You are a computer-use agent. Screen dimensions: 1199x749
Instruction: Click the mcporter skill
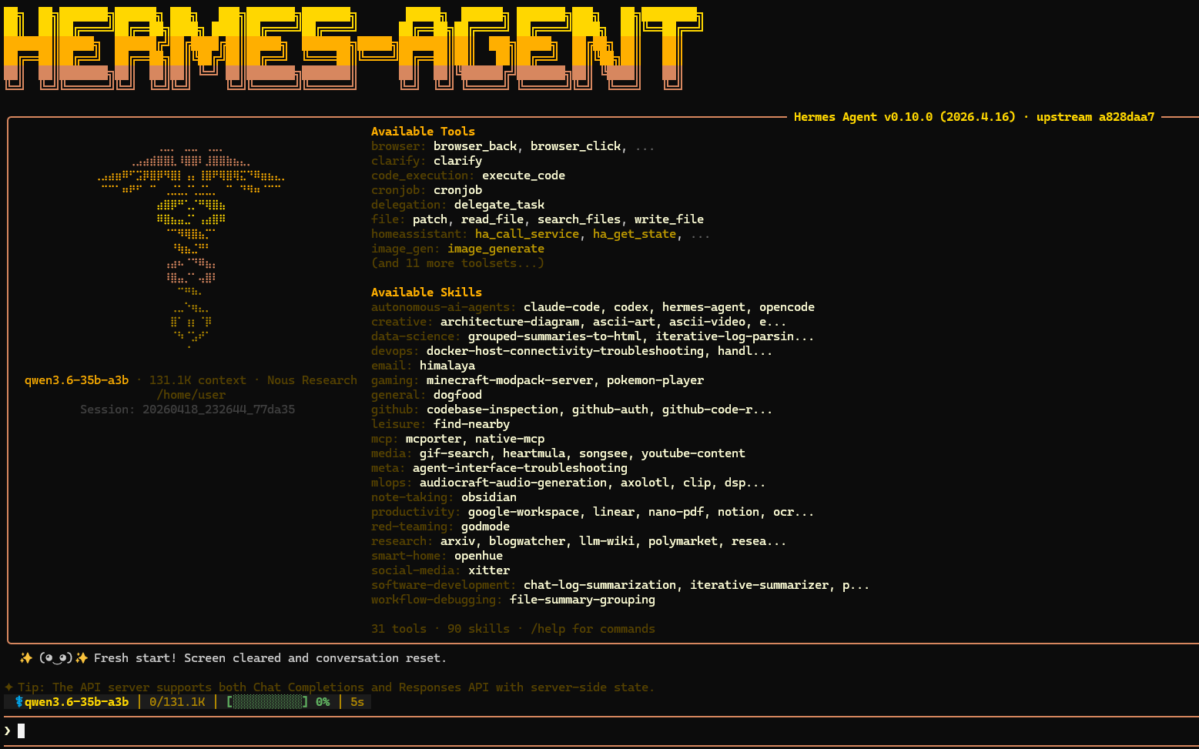coord(434,439)
